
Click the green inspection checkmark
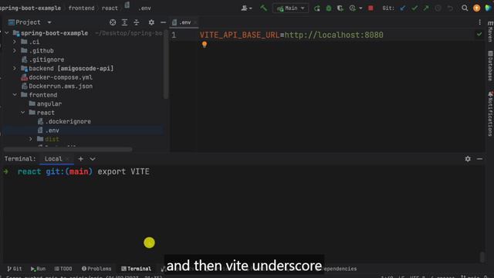[x=479, y=34]
